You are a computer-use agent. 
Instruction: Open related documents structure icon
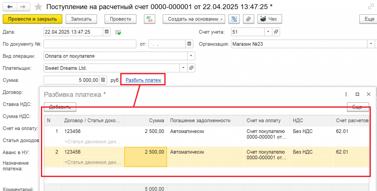coord(234,19)
